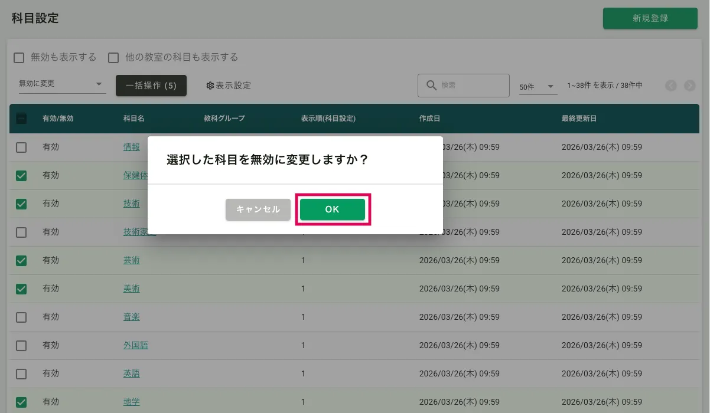Click the 新規登録 button
This screenshot has height=413, width=710.
pyautogui.click(x=650, y=18)
